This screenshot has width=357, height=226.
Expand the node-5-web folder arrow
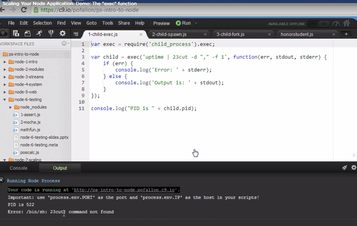tap(5, 92)
